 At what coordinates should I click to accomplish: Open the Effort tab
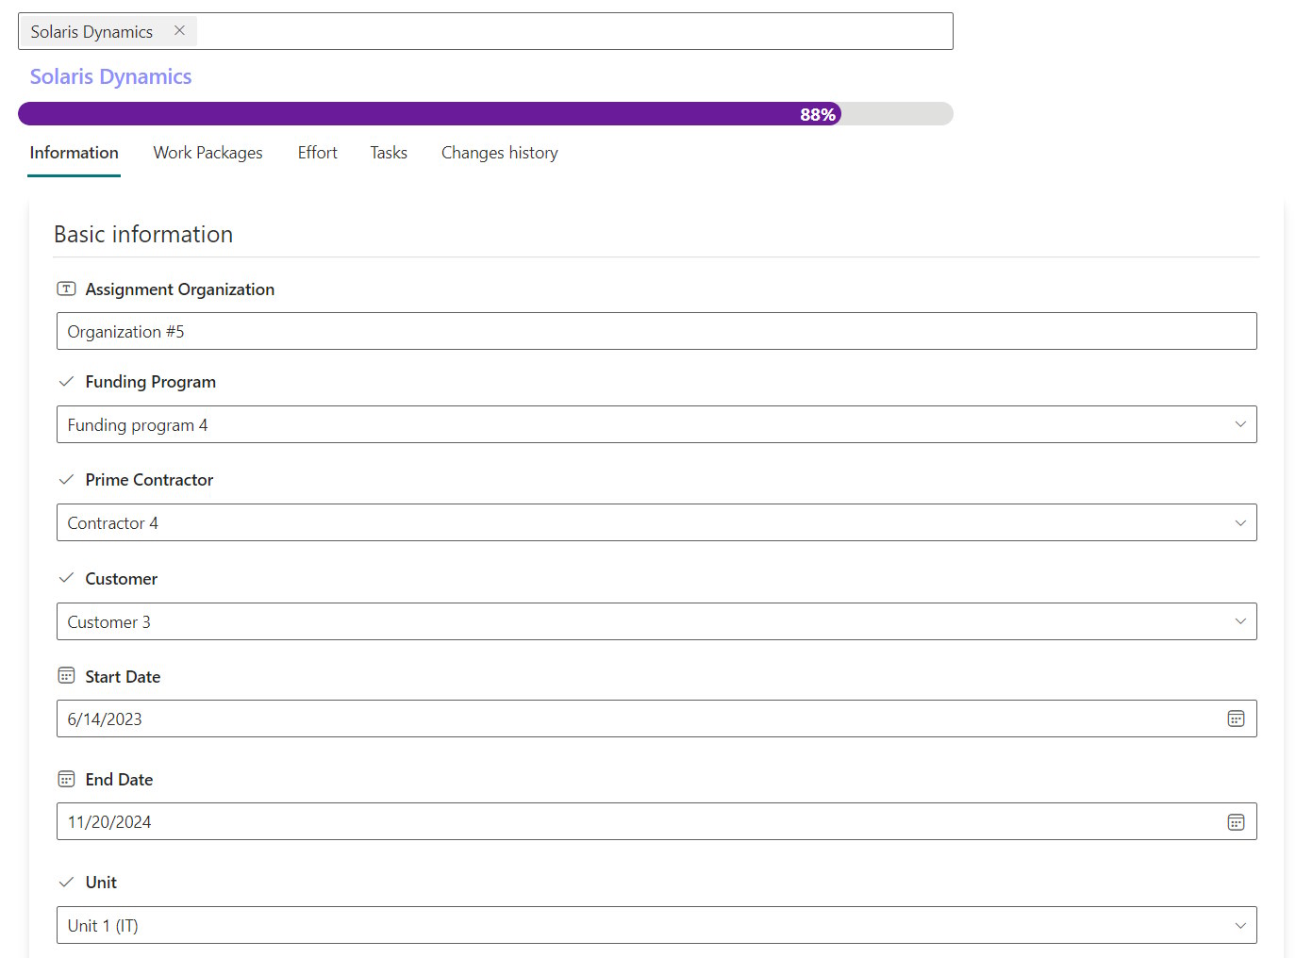click(x=317, y=153)
